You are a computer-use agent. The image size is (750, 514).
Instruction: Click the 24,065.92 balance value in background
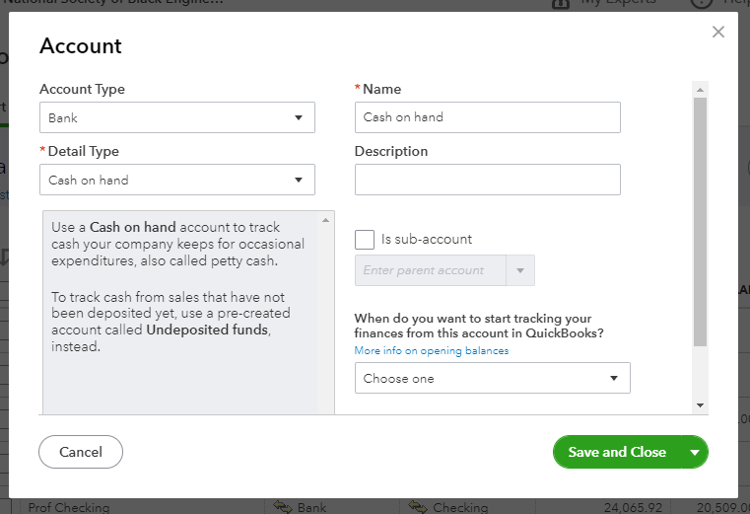point(633,508)
